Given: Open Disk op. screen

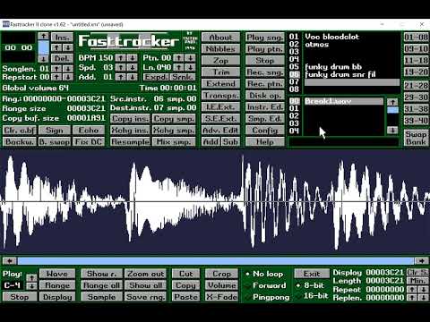Looking at the screenshot, I should 265,96.
